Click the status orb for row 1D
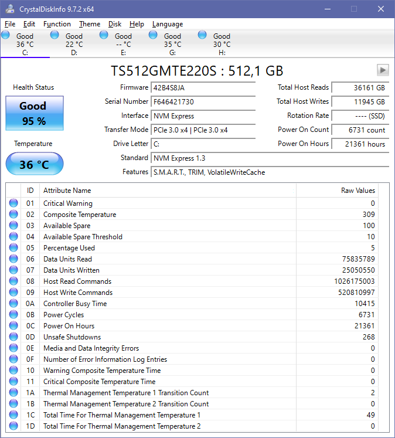This screenshot has height=438, width=395. (13, 426)
